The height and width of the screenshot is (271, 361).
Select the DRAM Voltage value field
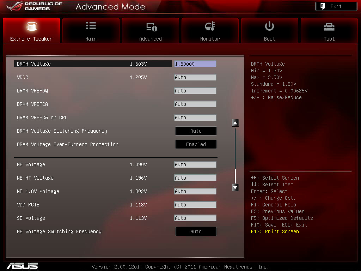coord(195,64)
